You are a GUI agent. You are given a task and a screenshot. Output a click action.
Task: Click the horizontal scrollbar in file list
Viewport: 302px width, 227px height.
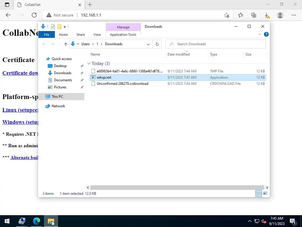(177, 187)
